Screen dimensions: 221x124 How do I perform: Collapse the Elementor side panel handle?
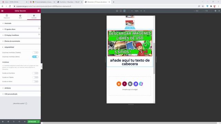pos(41,66)
